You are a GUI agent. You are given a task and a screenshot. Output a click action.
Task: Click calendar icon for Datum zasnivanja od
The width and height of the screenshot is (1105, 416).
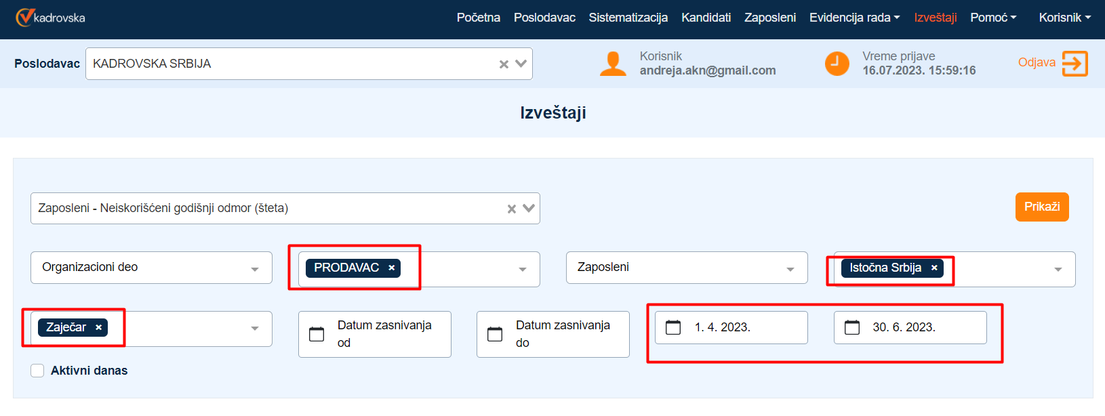[x=317, y=334]
